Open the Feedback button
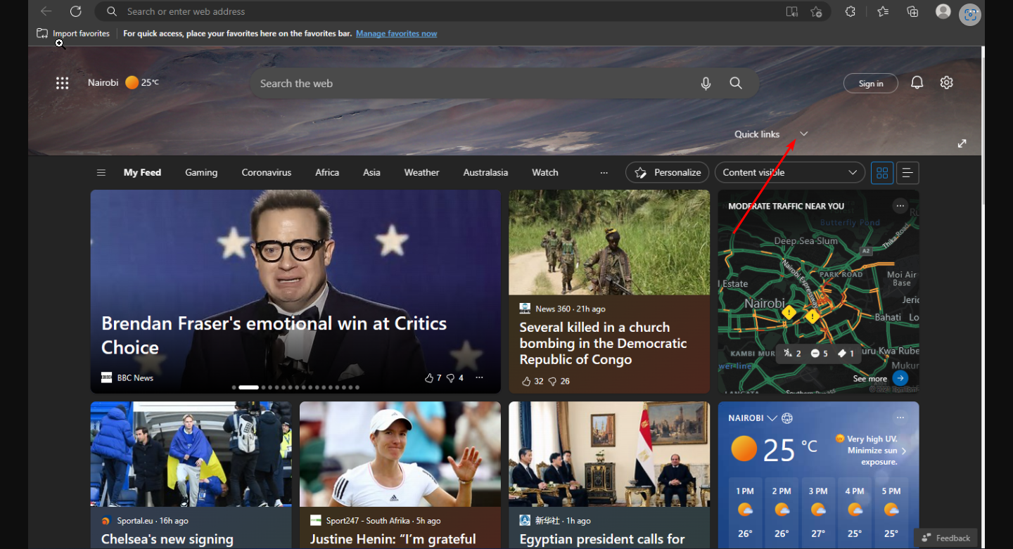This screenshot has height=549, width=1013. coord(945,538)
